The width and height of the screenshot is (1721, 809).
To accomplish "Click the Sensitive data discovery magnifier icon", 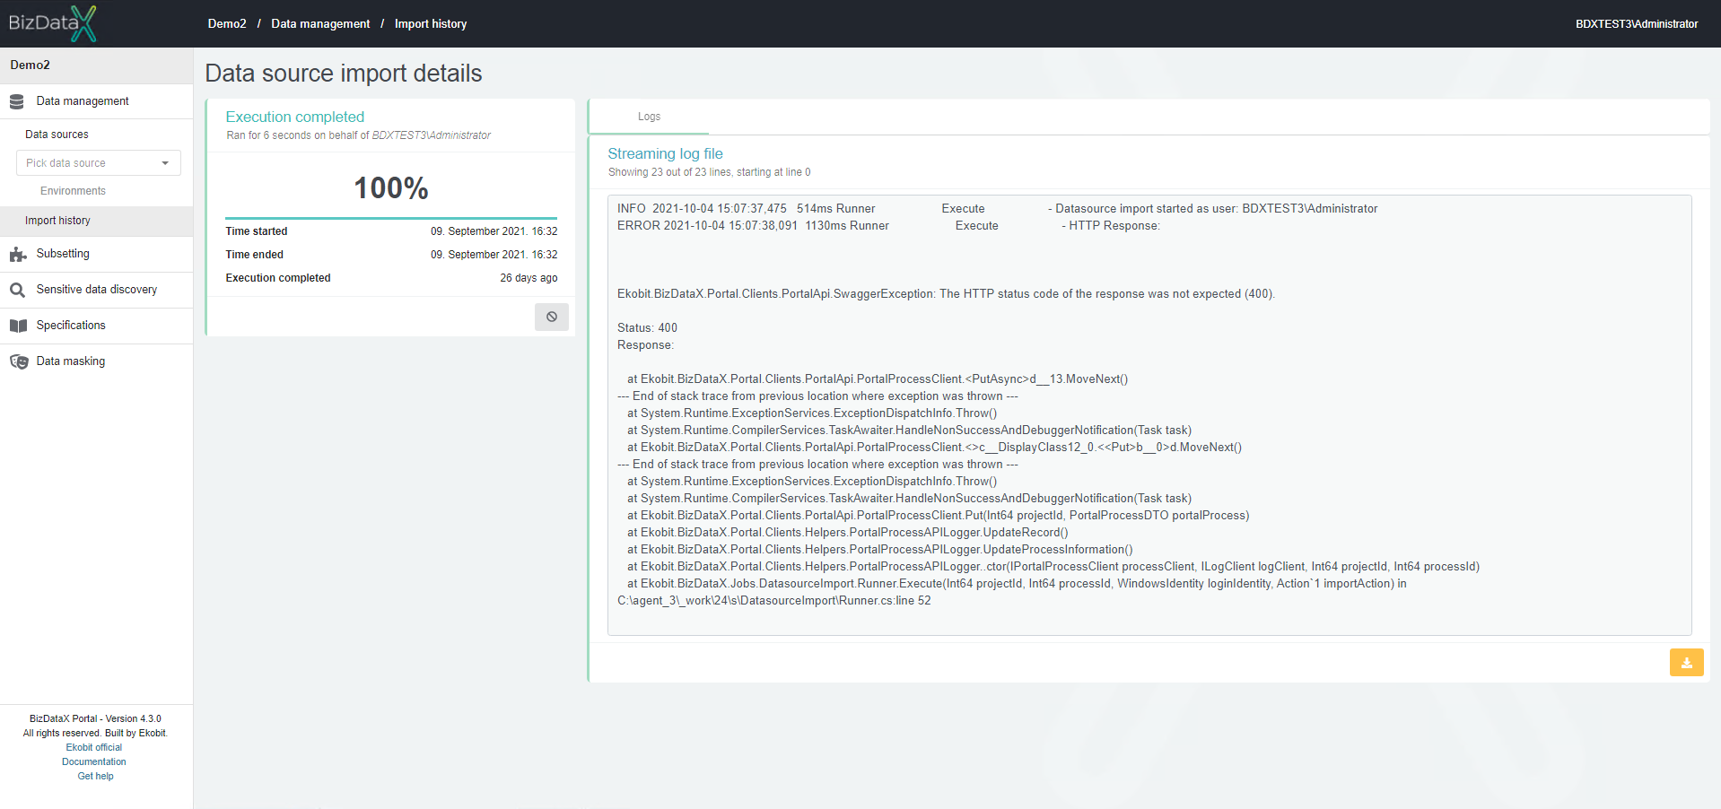I will point(17,291).
